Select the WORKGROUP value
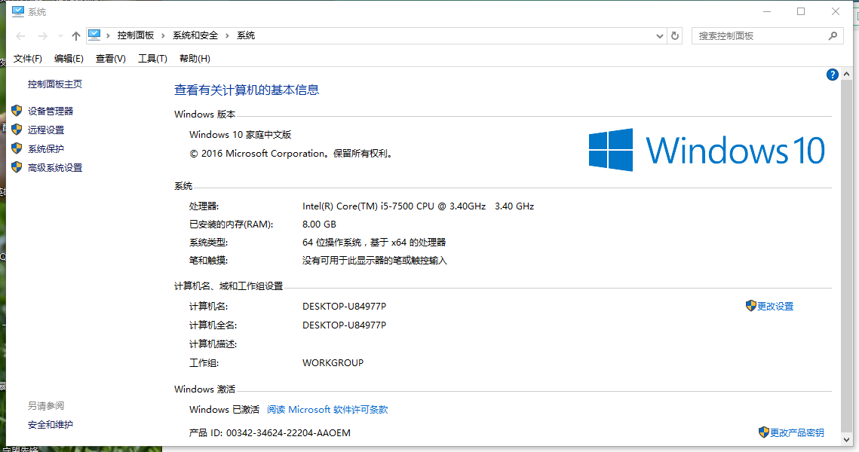The image size is (859, 452). click(333, 363)
